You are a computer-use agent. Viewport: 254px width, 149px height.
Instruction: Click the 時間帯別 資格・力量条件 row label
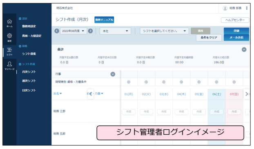coord(71,82)
